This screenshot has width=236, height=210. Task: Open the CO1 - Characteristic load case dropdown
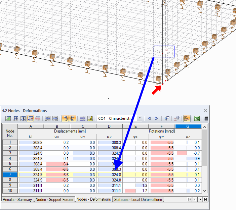coord(140,118)
